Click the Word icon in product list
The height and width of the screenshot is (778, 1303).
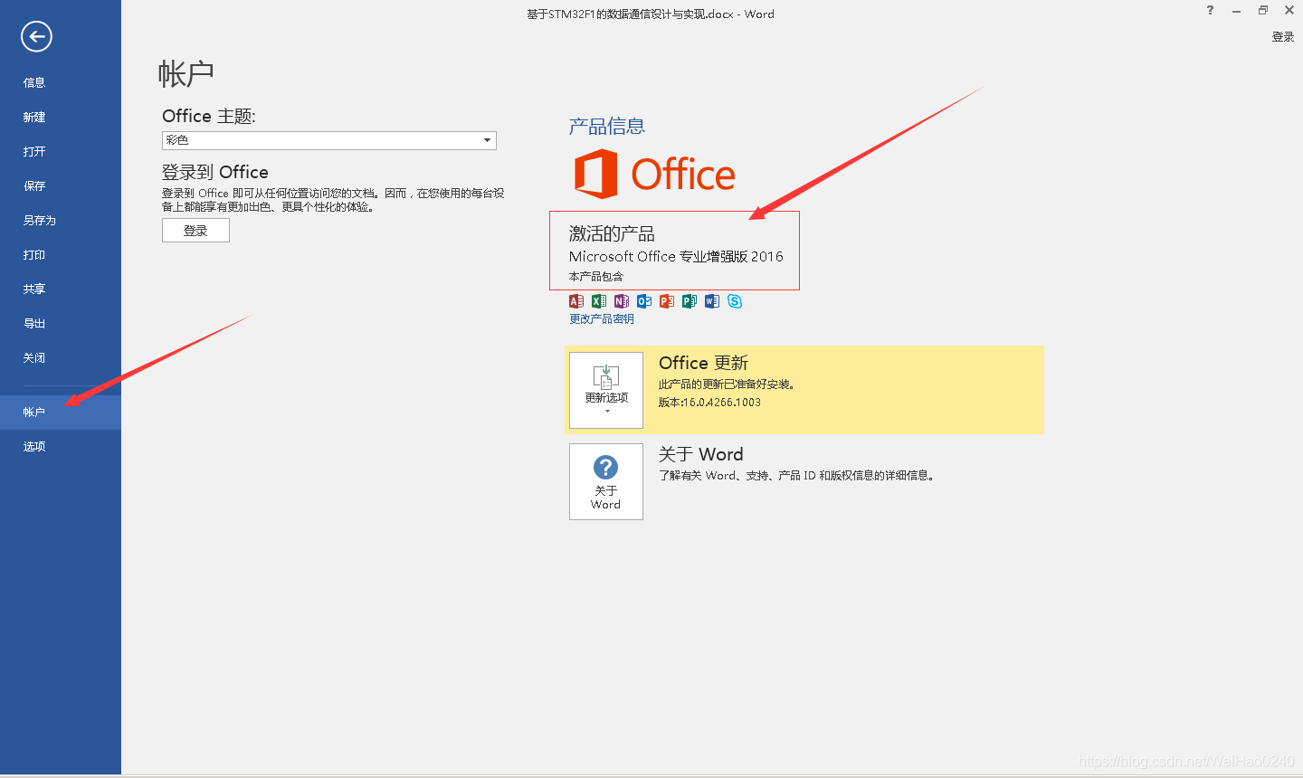tap(712, 301)
